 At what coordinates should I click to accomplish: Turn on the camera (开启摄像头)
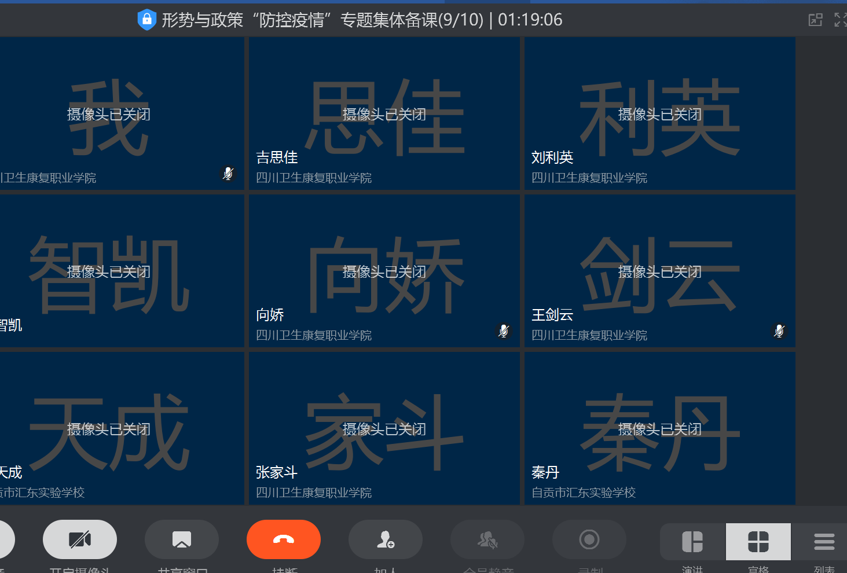[80, 539]
